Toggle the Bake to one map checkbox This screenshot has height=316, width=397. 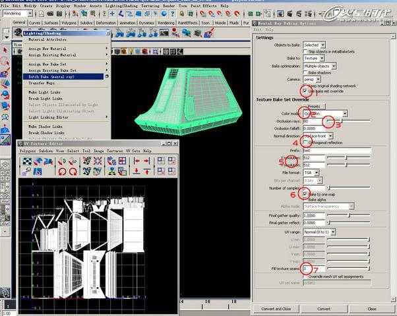pyautogui.click(x=305, y=194)
